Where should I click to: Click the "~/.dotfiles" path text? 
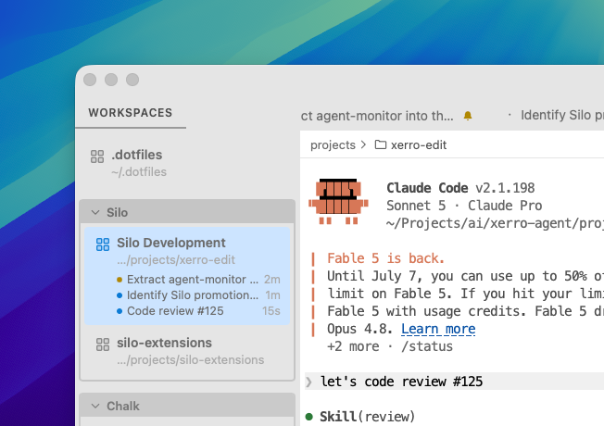point(139,171)
